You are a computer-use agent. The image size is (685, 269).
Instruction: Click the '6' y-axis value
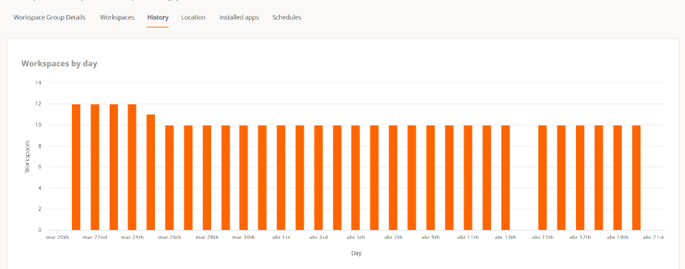(x=39, y=167)
